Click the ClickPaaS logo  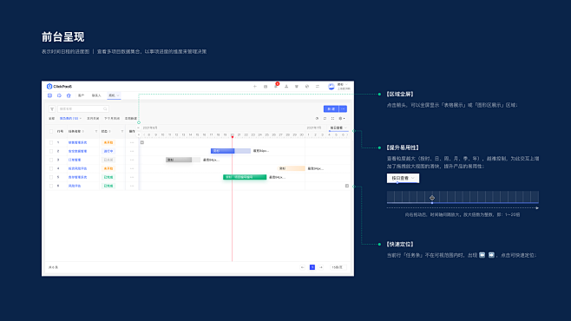(59, 86)
